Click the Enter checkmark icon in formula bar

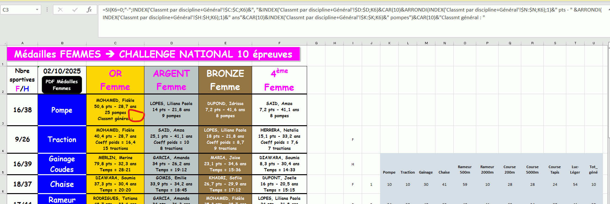(x=75, y=10)
